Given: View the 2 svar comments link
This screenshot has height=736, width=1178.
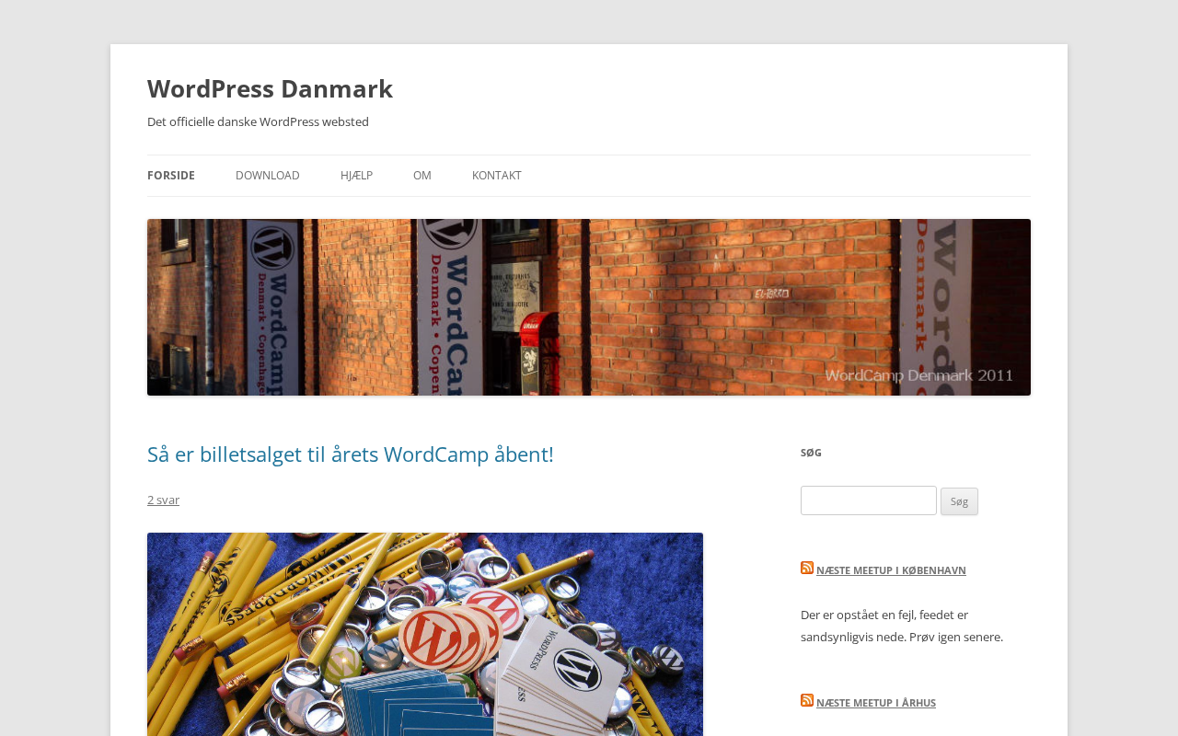Looking at the screenshot, I should point(163,500).
